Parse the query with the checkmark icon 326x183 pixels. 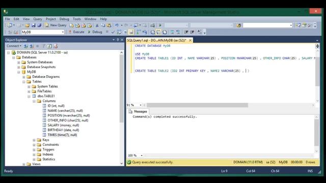pyautogui.click(x=113, y=32)
